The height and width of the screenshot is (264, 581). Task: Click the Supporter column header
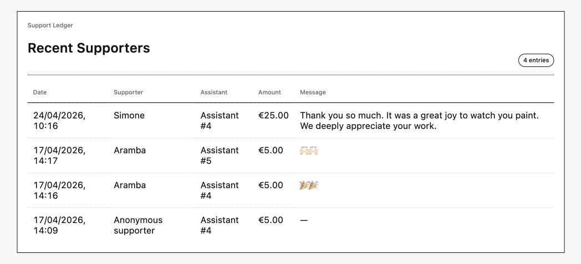128,92
